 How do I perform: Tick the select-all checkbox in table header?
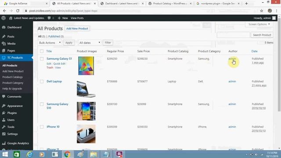pos(42,51)
